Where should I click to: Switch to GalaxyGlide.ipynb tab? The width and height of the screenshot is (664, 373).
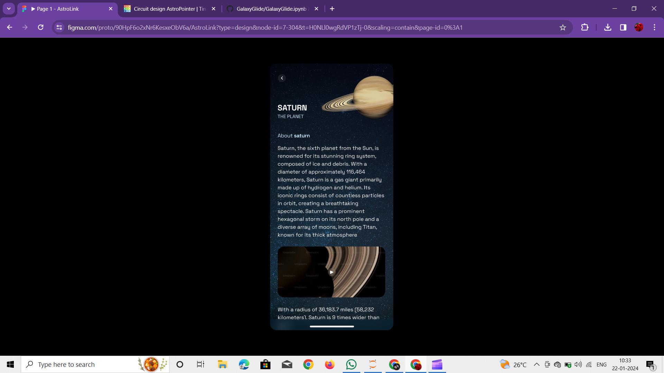[x=270, y=9]
